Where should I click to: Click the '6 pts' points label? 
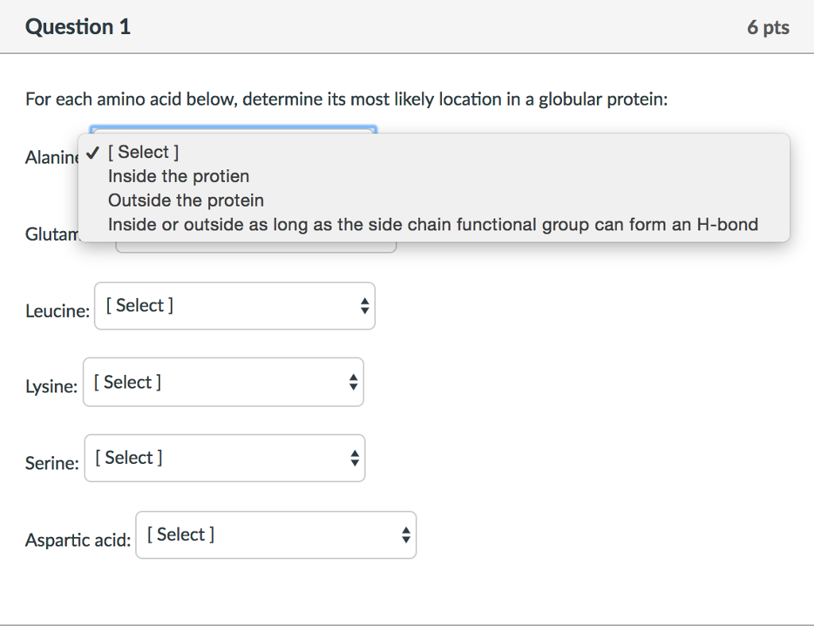pyautogui.click(x=768, y=26)
